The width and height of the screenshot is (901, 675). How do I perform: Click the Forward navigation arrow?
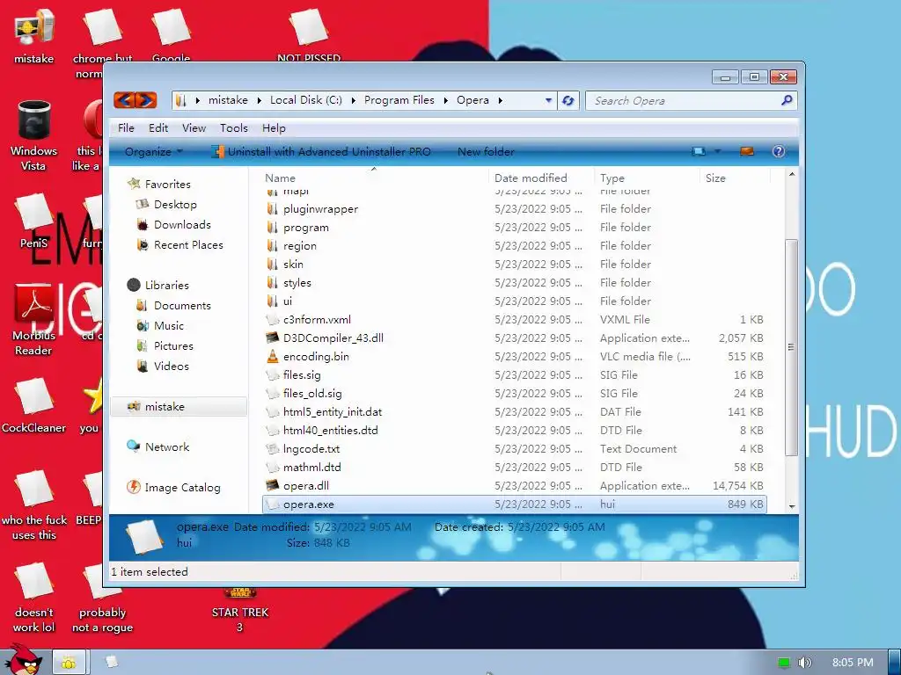click(x=146, y=100)
